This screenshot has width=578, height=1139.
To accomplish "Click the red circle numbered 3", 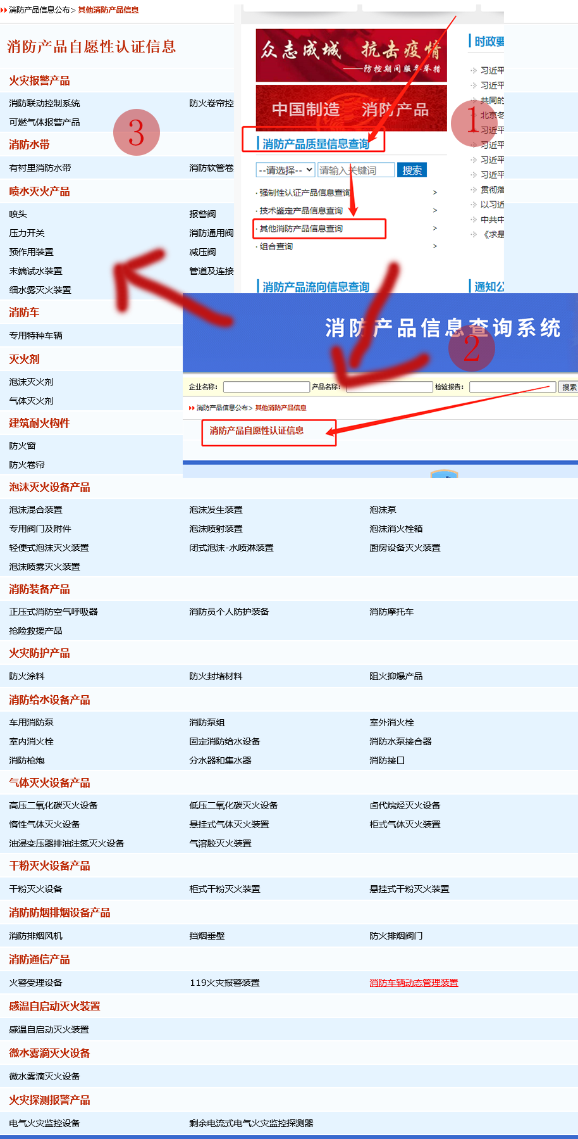I will point(136,132).
